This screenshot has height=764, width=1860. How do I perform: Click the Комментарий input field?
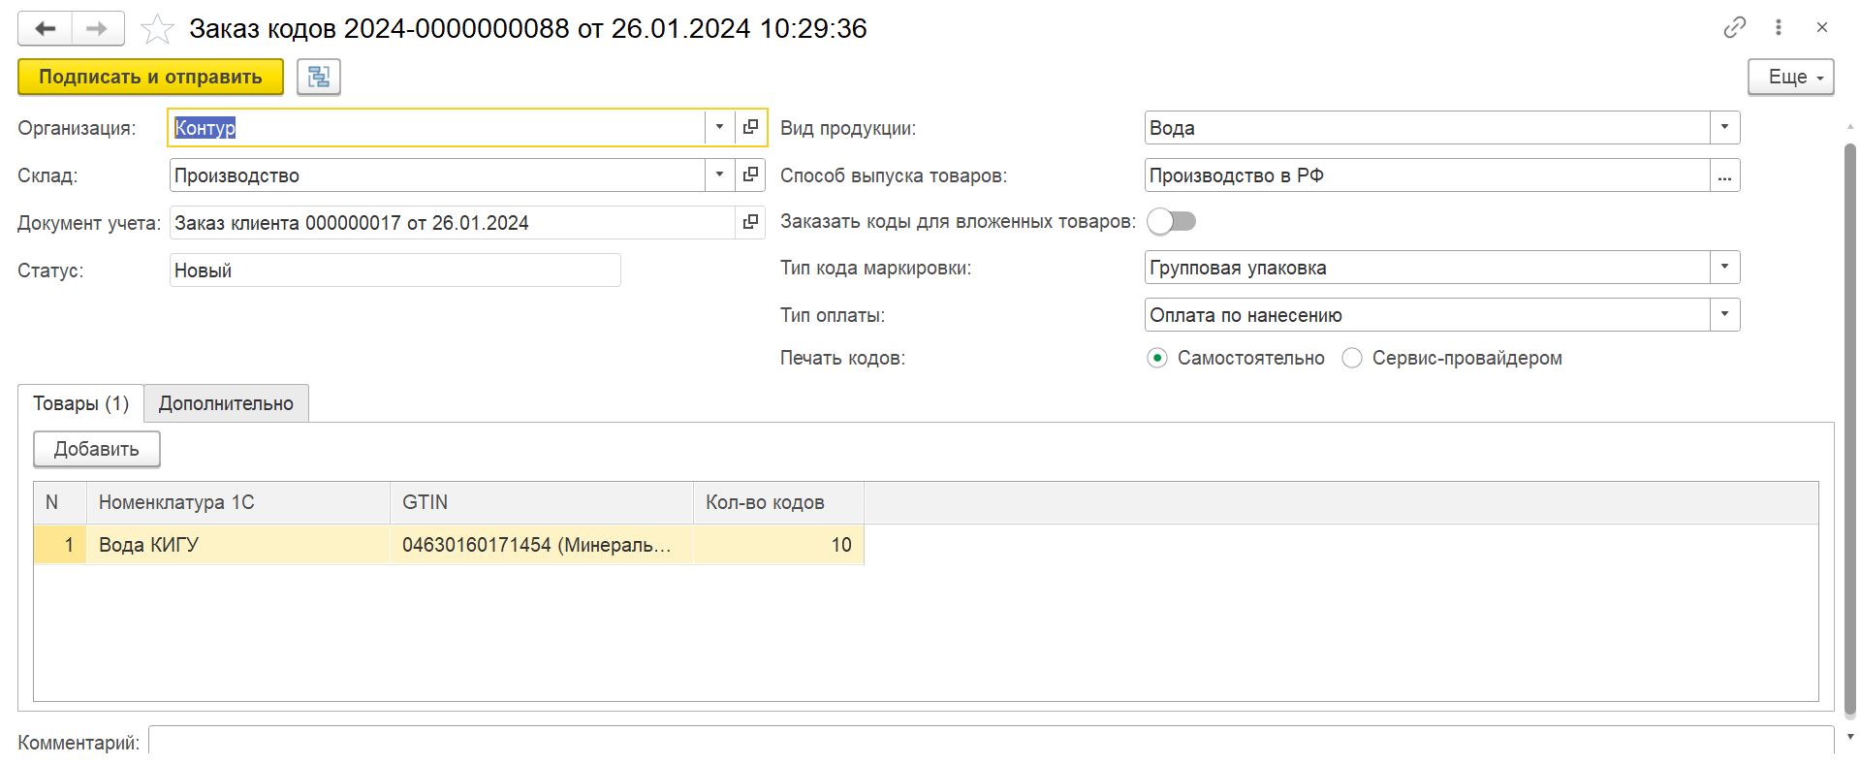tap(991, 742)
